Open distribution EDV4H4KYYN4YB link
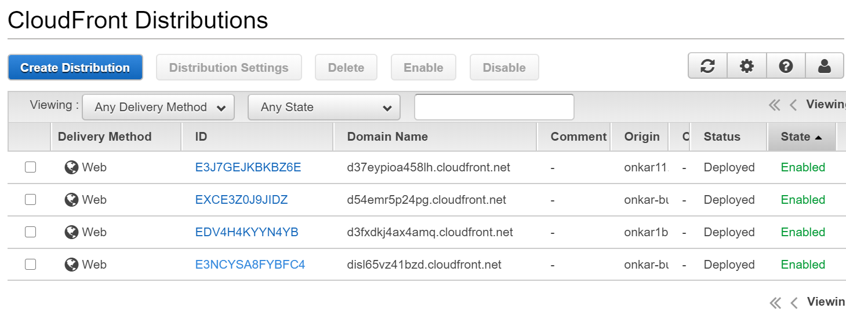 [x=246, y=232]
